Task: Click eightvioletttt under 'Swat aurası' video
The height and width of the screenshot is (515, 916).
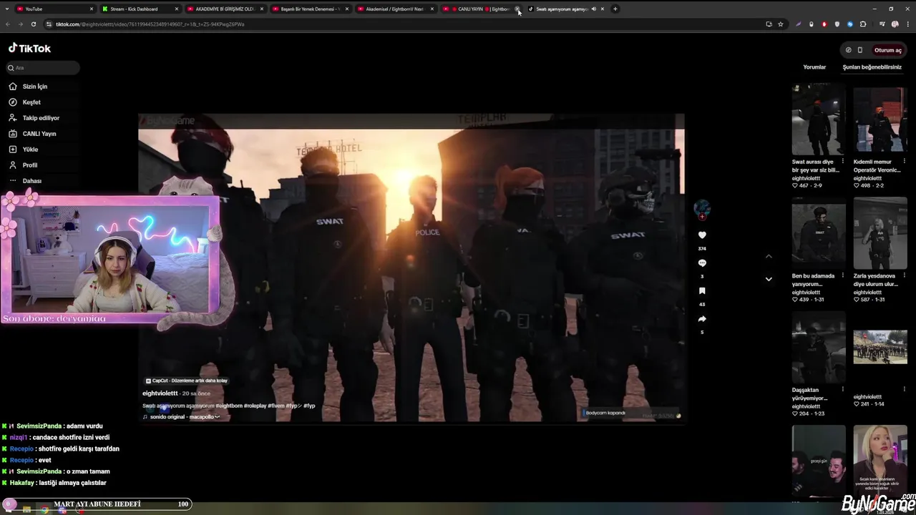Action: coord(806,178)
